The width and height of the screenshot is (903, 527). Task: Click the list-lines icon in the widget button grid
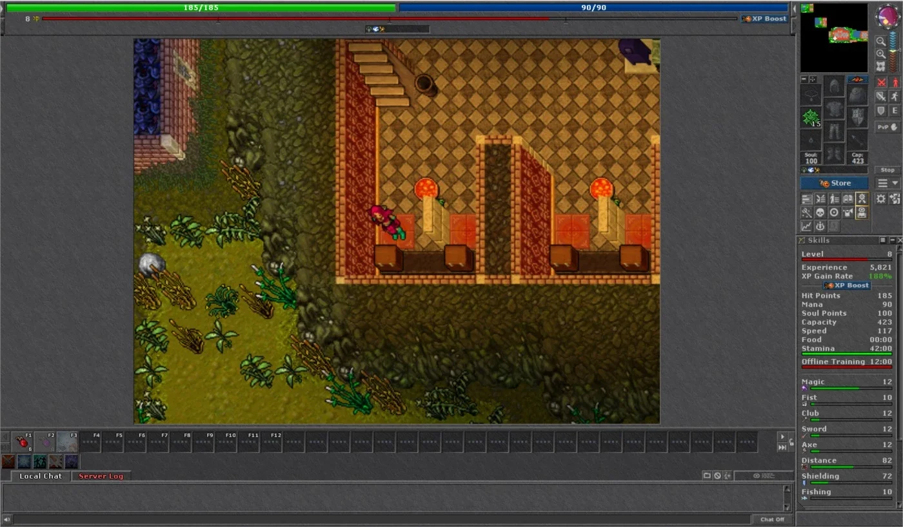(807, 199)
